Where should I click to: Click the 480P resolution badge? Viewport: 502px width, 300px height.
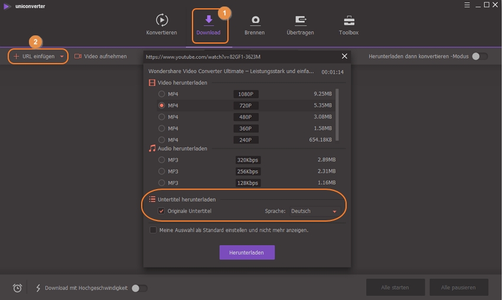[x=246, y=117]
